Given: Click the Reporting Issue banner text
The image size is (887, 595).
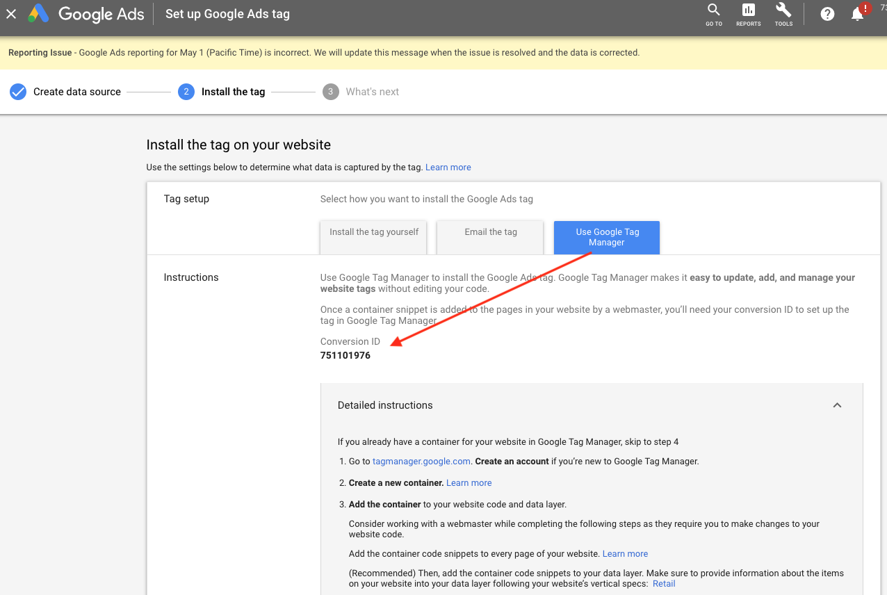Looking at the screenshot, I should point(324,53).
